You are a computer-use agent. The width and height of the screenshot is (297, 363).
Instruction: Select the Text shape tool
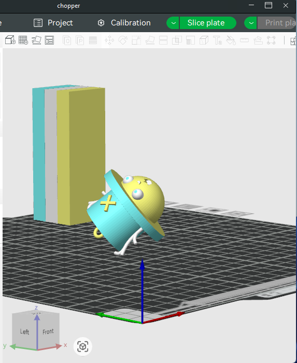[217, 40]
